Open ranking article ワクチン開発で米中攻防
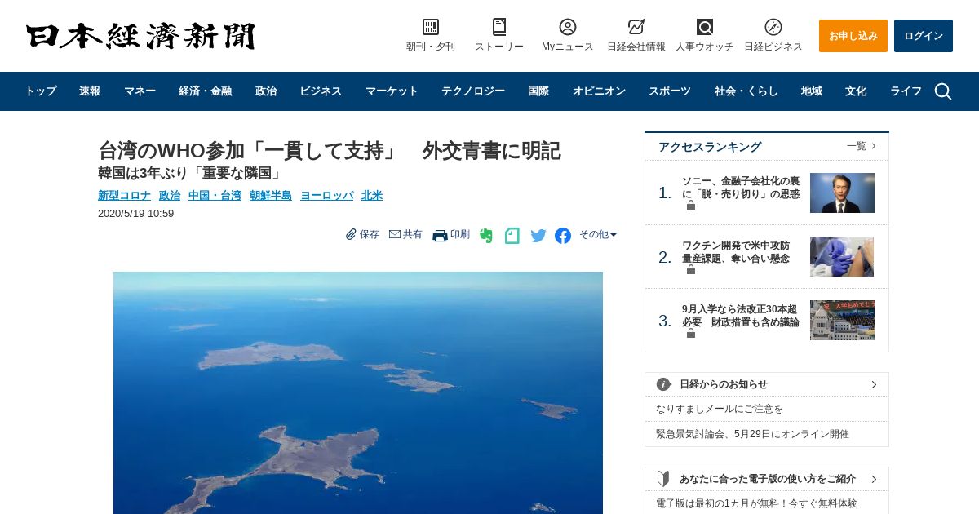The width and height of the screenshot is (979, 514). 736,252
